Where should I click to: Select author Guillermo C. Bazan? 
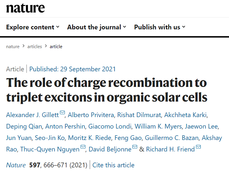pyautogui.click(x=172, y=138)
